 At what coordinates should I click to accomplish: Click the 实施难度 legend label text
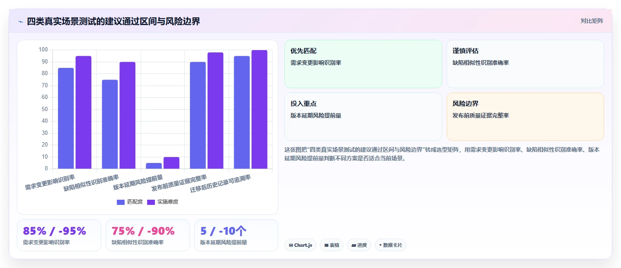168,202
